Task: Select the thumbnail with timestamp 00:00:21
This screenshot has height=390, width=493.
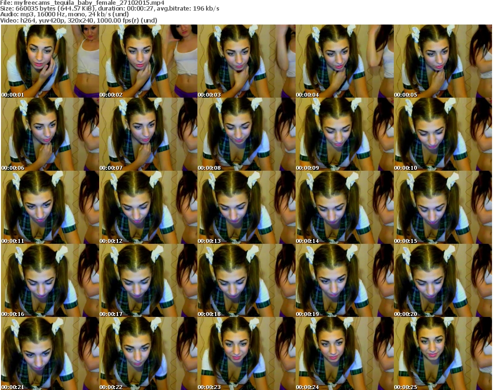Action: (x=50, y=353)
